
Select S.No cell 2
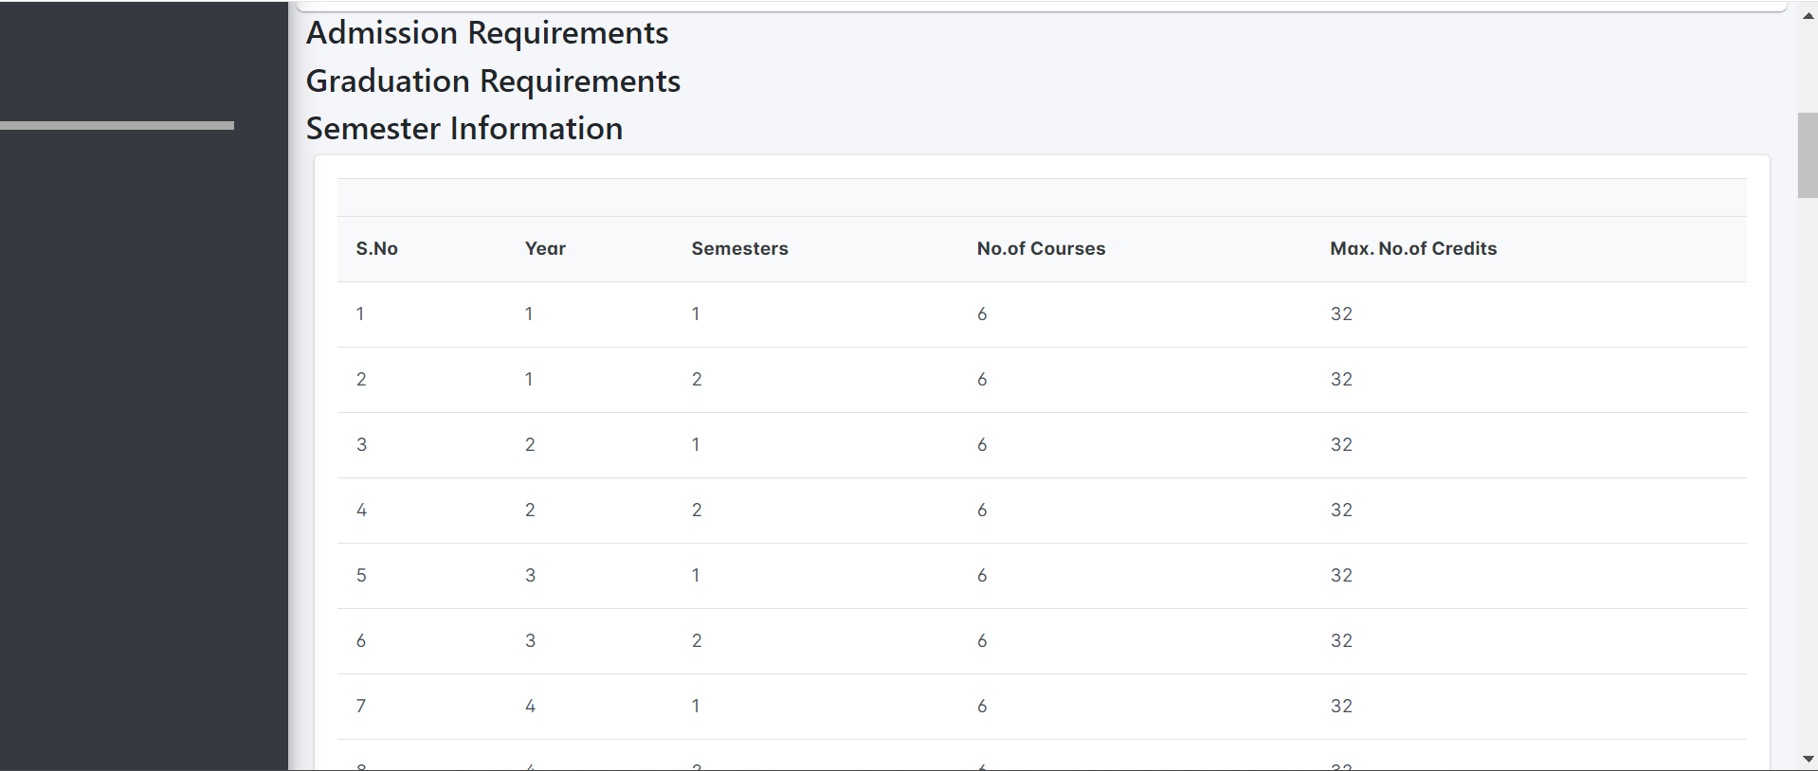point(361,379)
